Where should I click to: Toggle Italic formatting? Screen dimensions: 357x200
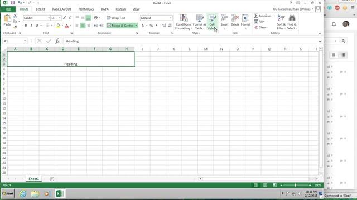click(x=31, y=26)
